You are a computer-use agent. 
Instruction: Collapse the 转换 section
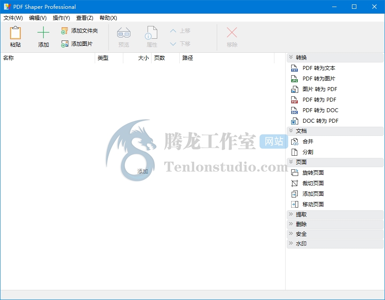tap(335, 58)
